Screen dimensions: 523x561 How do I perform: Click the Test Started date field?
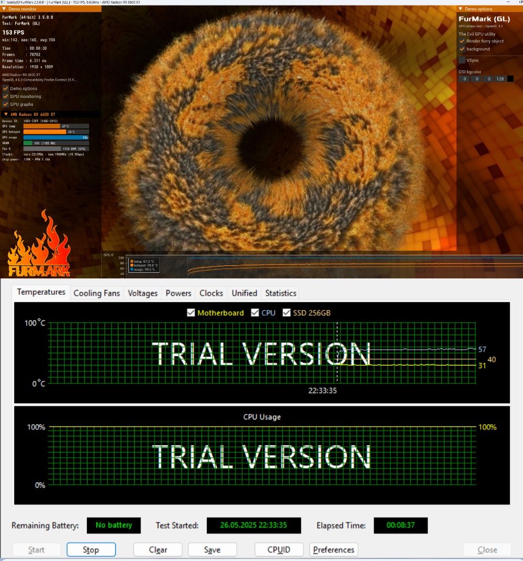(x=254, y=525)
